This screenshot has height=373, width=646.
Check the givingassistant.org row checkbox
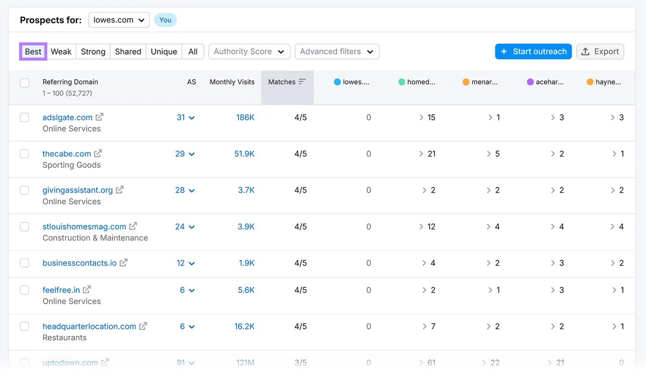[24, 190]
